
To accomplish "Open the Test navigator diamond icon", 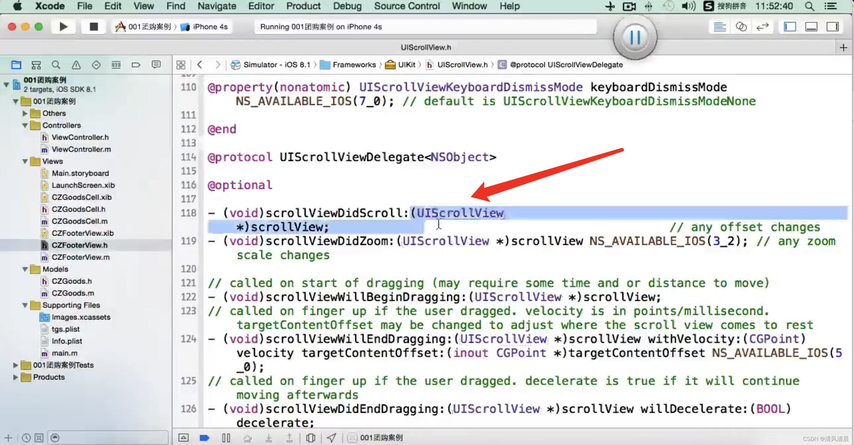I will [96, 64].
